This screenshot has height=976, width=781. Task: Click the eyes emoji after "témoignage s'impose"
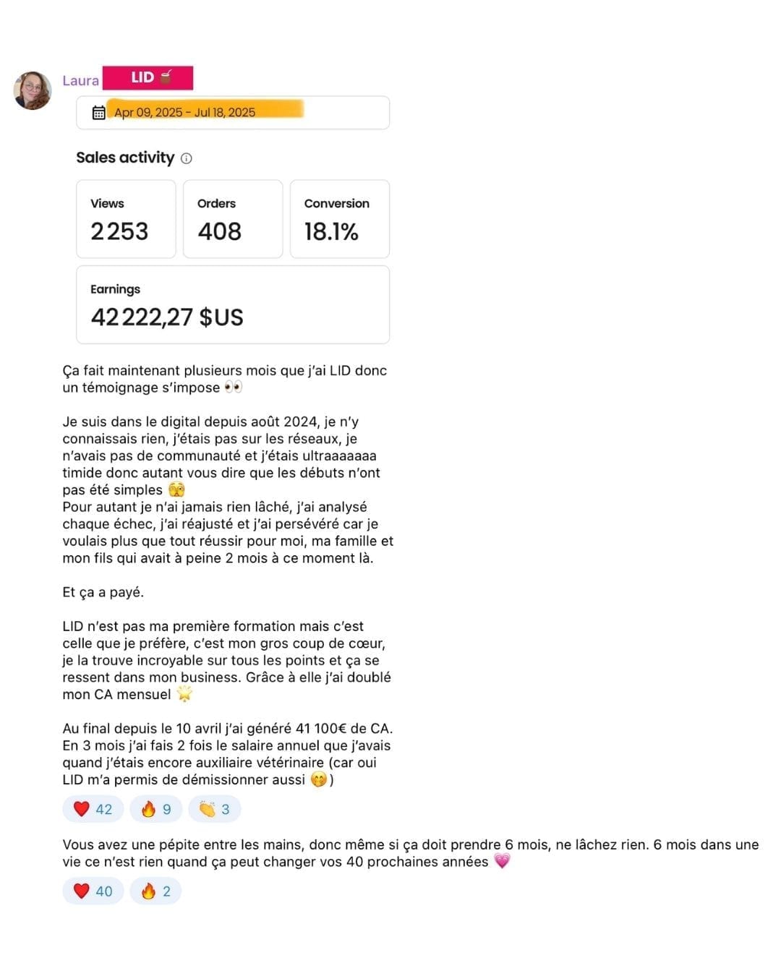pyautogui.click(x=233, y=388)
